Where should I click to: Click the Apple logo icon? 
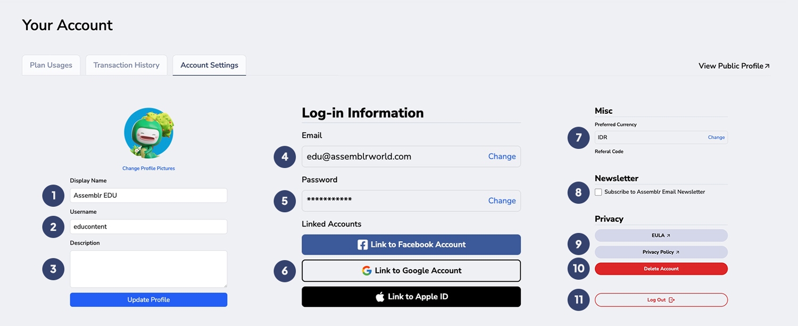tap(380, 297)
